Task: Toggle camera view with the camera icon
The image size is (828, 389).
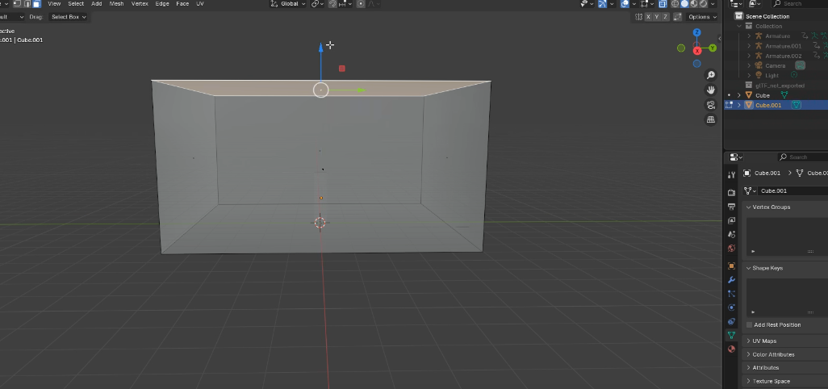Action: pyautogui.click(x=711, y=105)
